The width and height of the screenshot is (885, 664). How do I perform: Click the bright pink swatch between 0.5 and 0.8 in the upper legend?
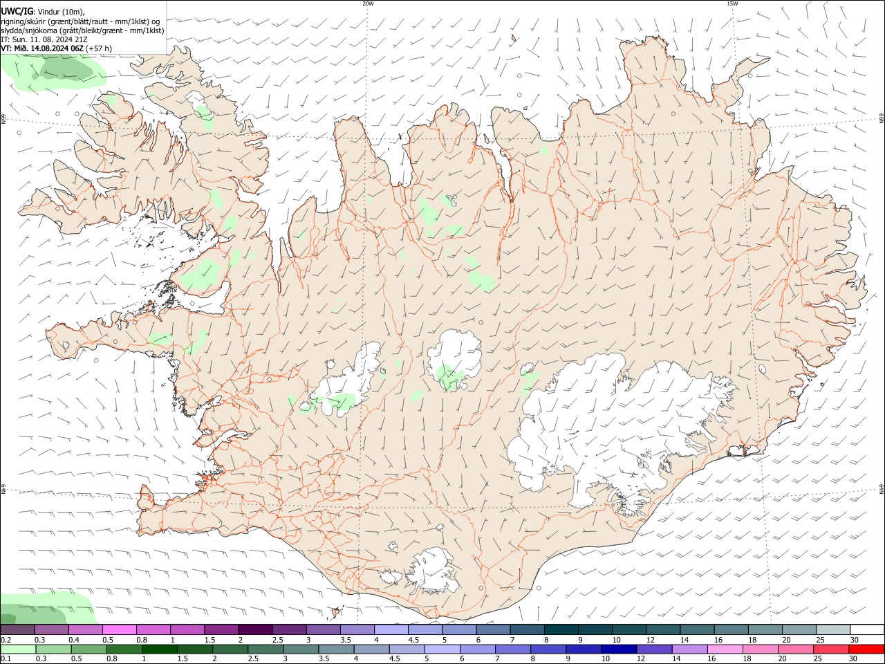119,630
